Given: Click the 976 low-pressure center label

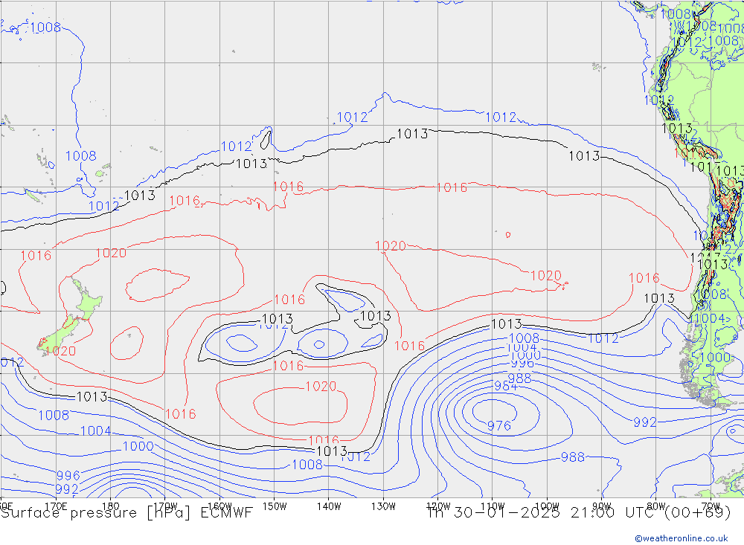Looking at the screenshot, I should [499, 425].
